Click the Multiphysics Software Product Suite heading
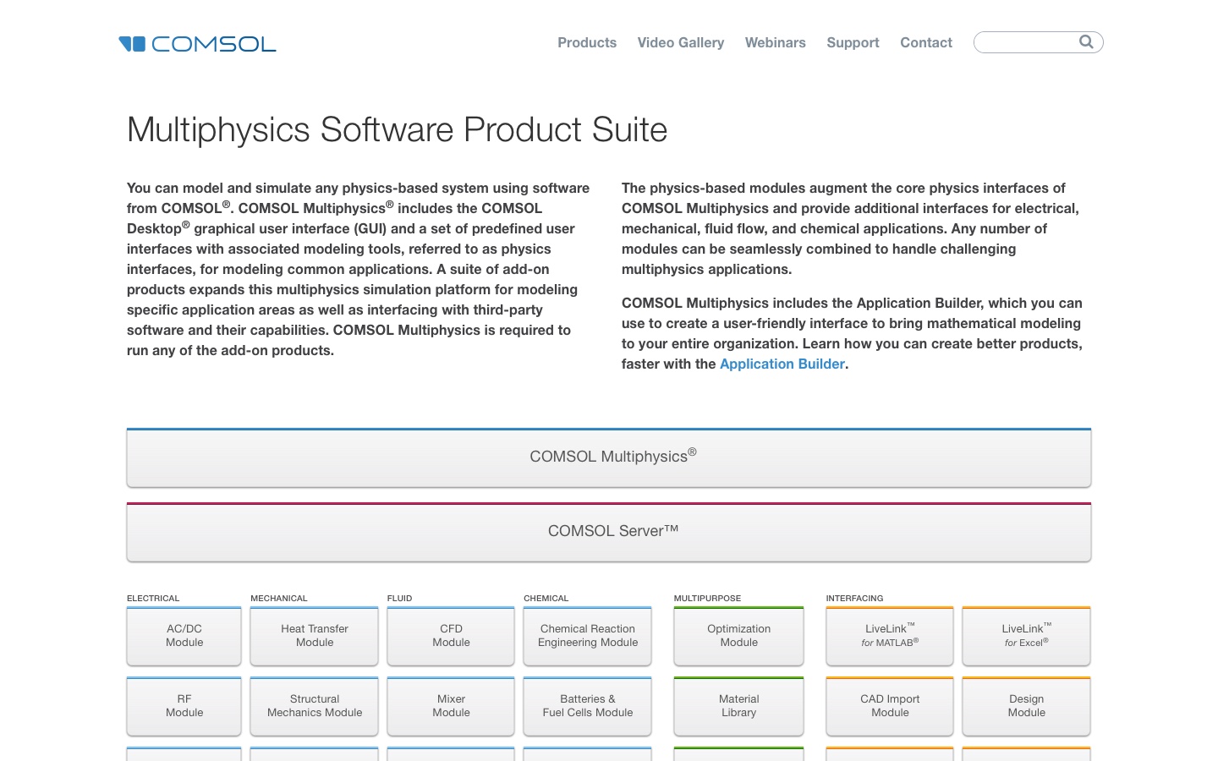The width and height of the screenshot is (1218, 761). (398, 130)
